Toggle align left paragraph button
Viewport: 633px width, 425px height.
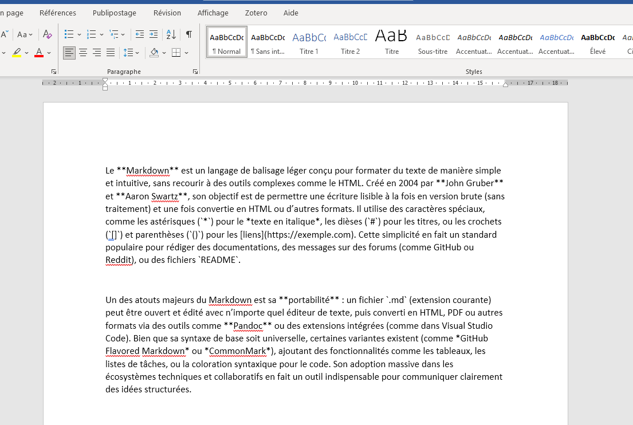pyautogui.click(x=69, y=53)
